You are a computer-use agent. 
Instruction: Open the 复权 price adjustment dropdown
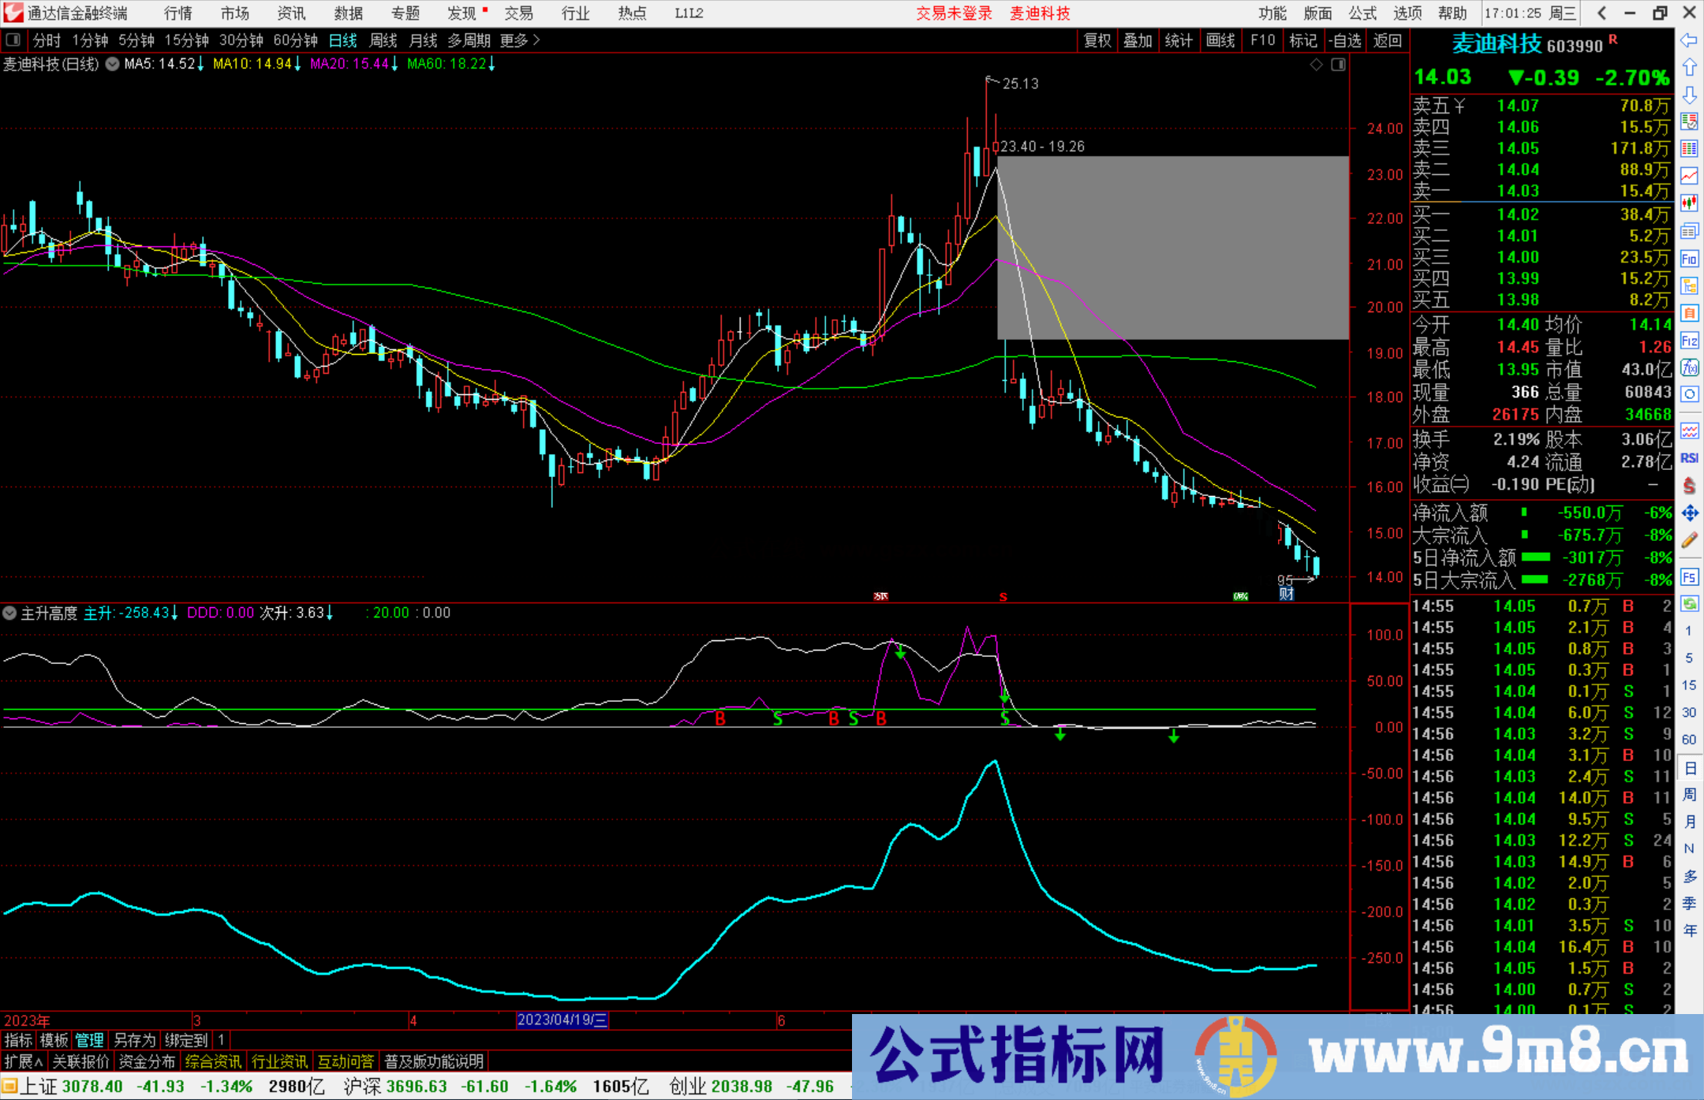[1097, 40]
